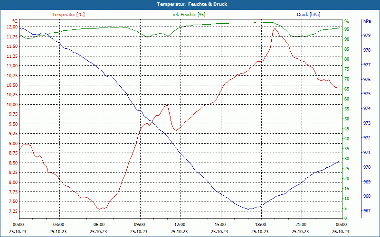Click the 65 humidity tick label

click(x=347, y=89)
